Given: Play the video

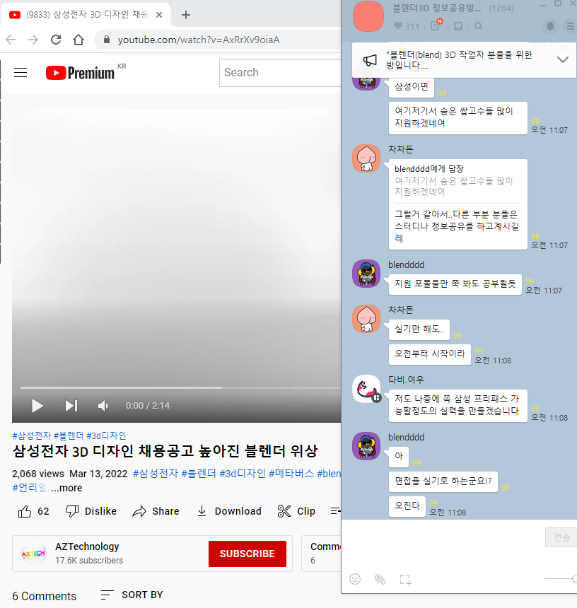Looking at the screenshot, I should pos(37,406).
